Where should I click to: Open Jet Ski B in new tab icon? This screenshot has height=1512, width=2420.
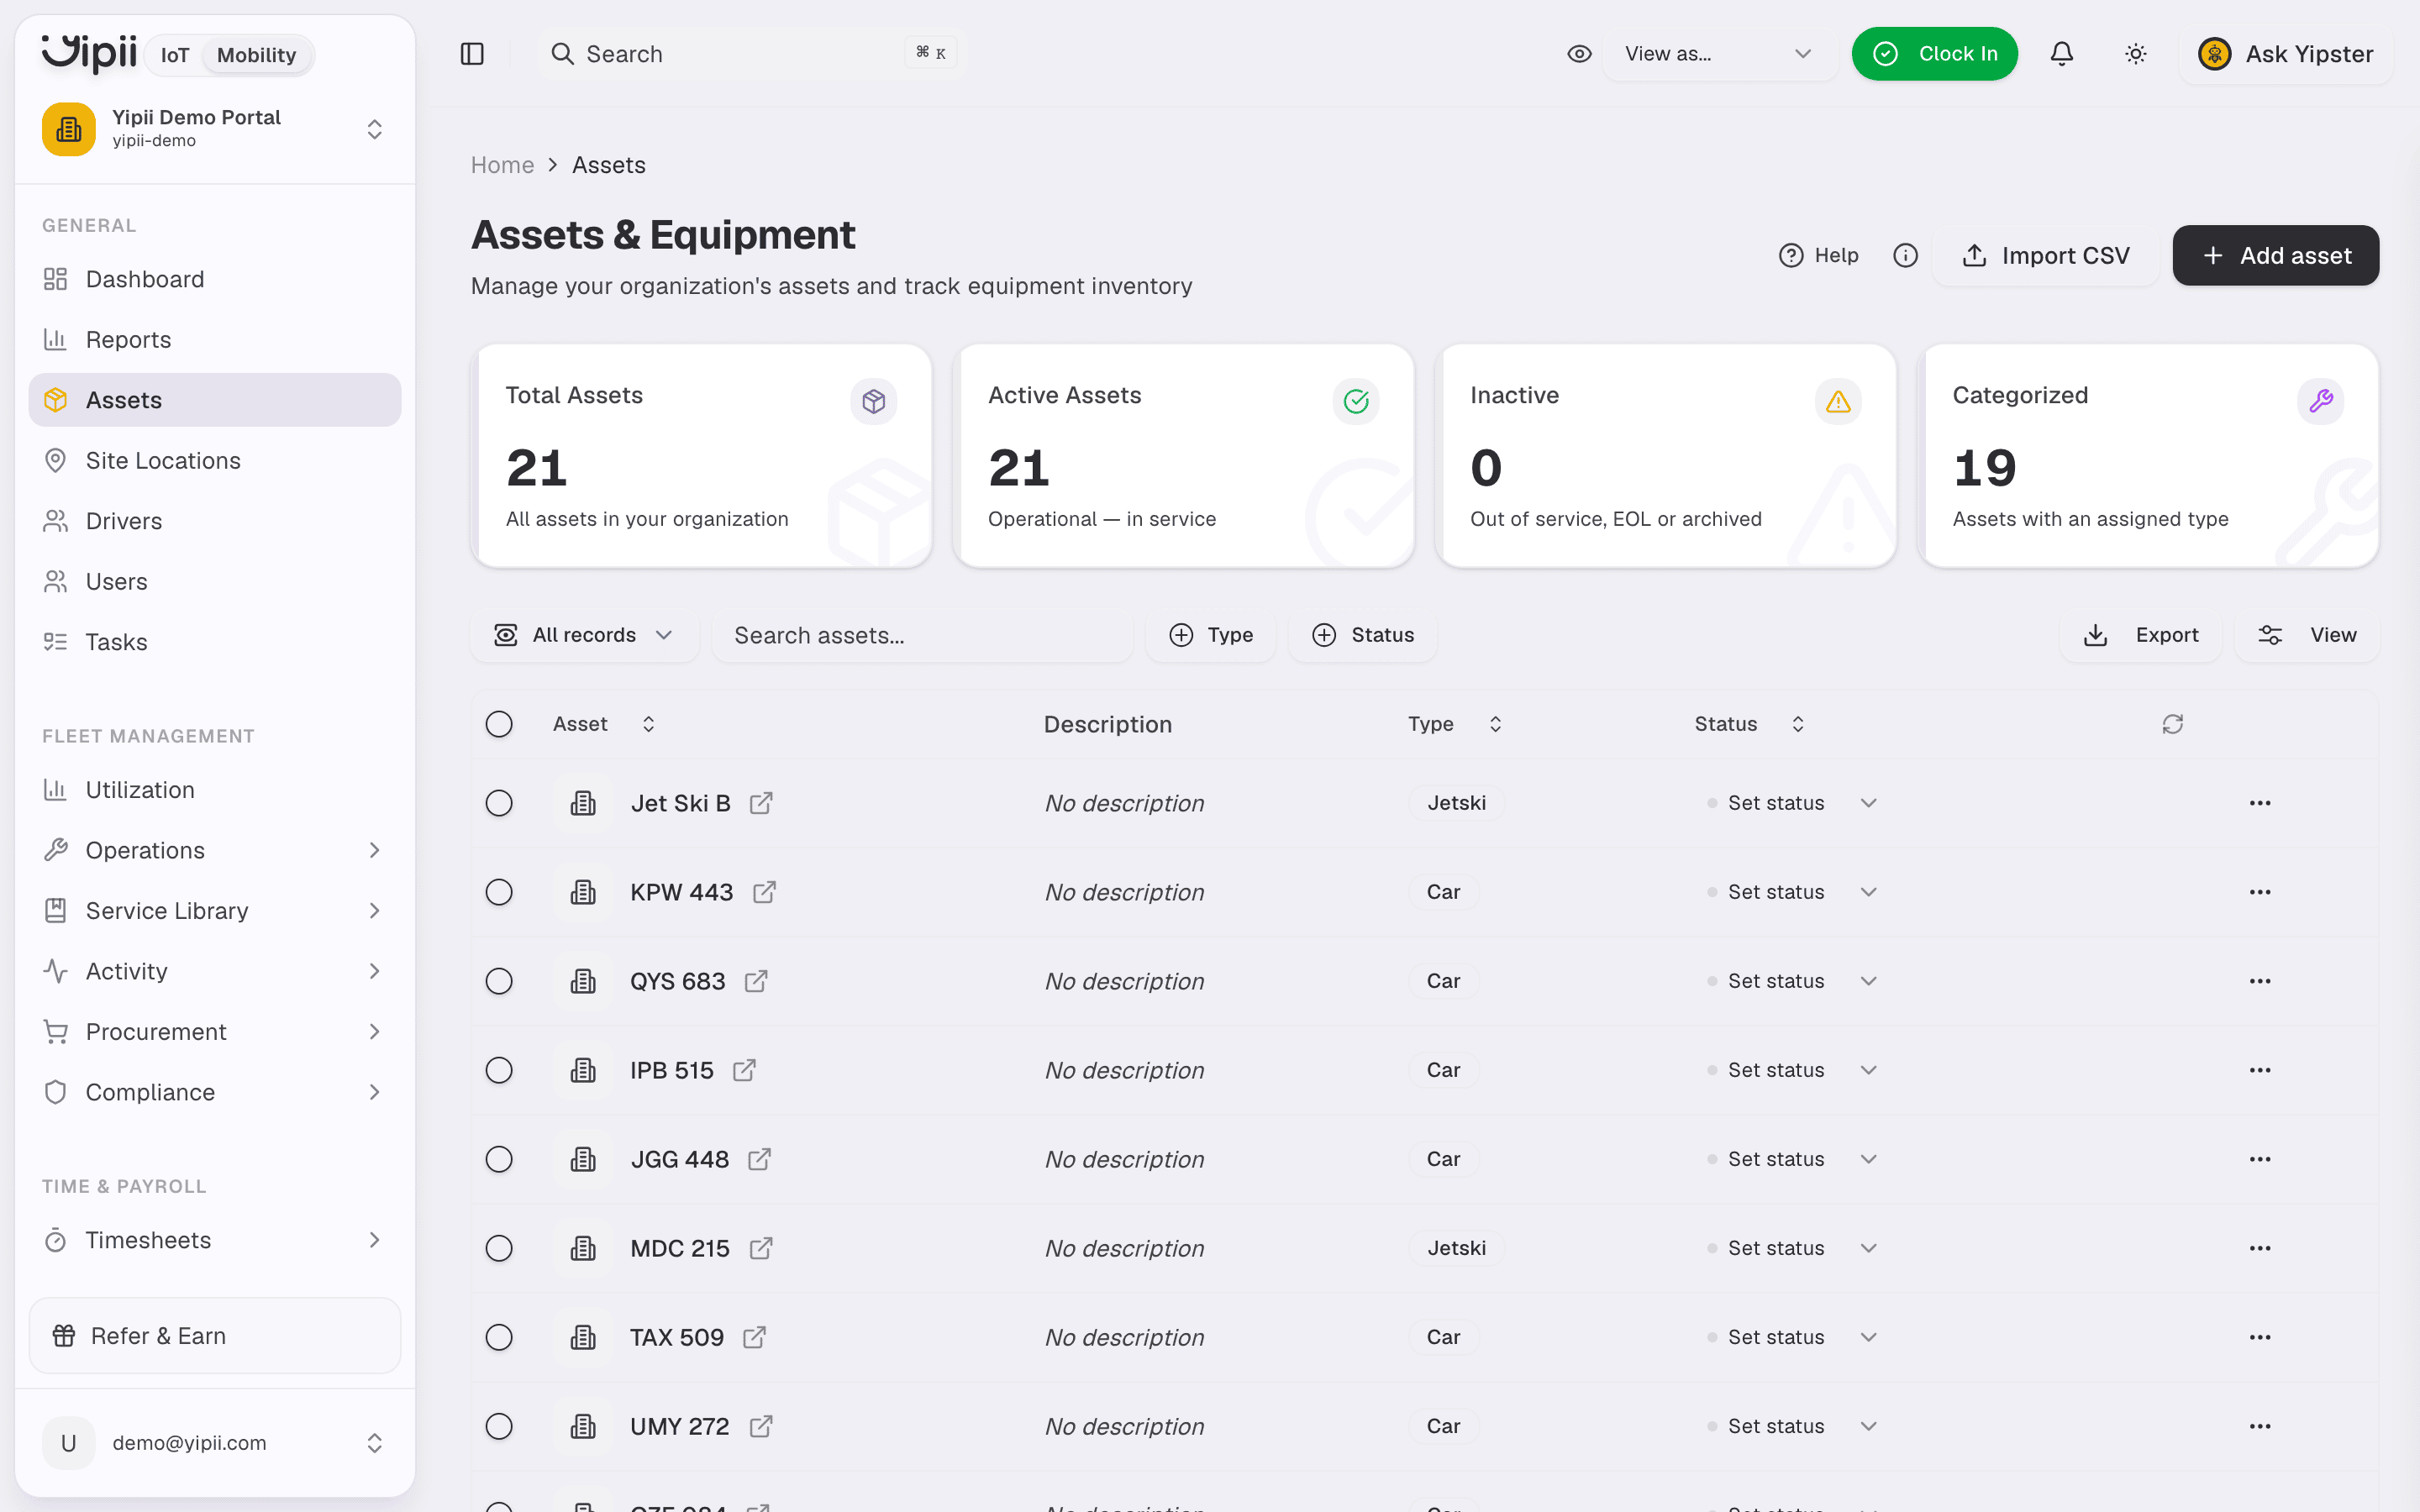(761, 803)
